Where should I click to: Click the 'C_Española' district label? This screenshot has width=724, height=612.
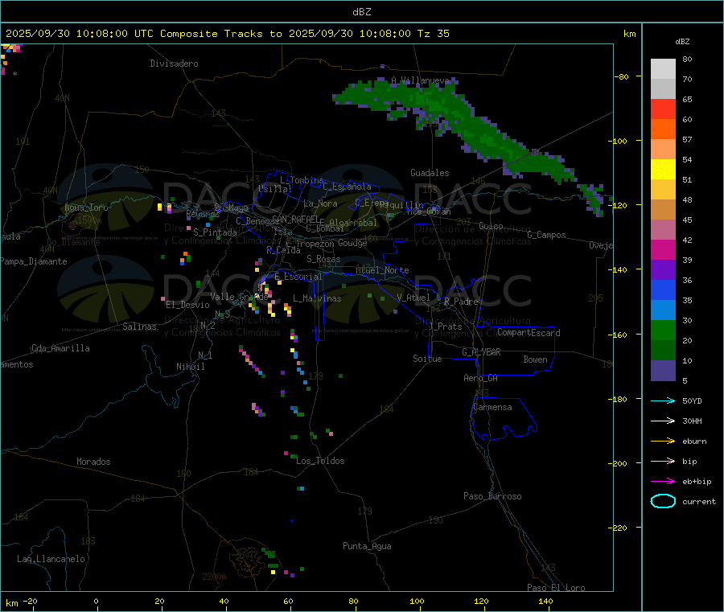click(348, 187)
